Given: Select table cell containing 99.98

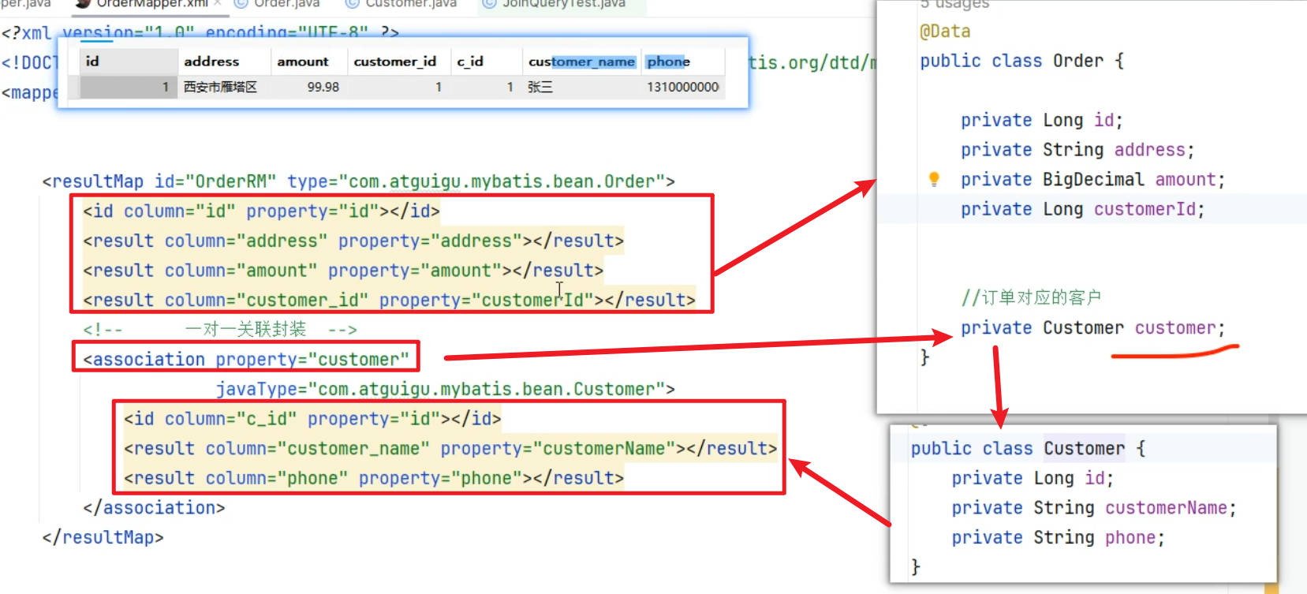Looking at the screenshot, I should (x=323, y=87).
